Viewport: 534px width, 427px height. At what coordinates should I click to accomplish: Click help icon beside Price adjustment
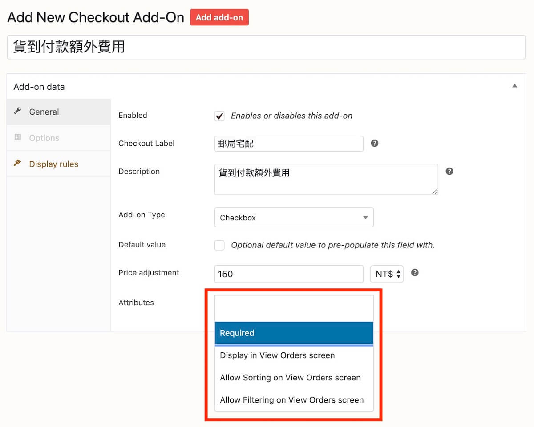[x=415, y=273]
